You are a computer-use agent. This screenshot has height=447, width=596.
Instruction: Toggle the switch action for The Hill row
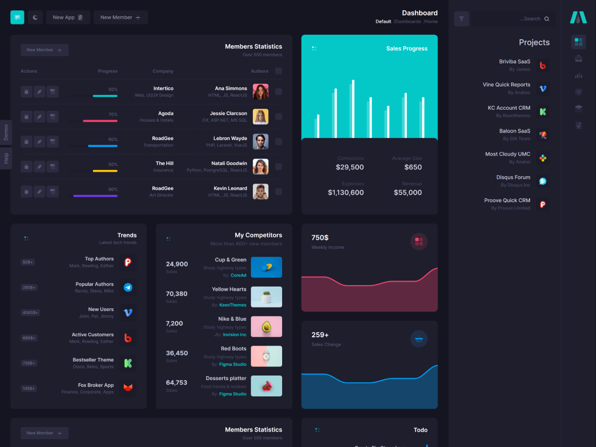[53, 167]
